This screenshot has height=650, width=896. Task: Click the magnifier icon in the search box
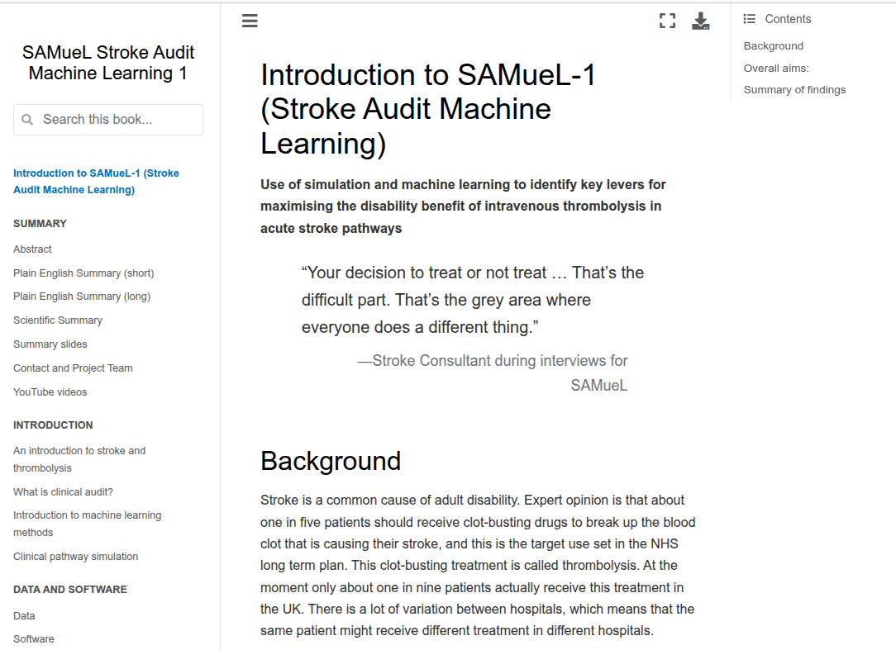(x=27, y=120)
